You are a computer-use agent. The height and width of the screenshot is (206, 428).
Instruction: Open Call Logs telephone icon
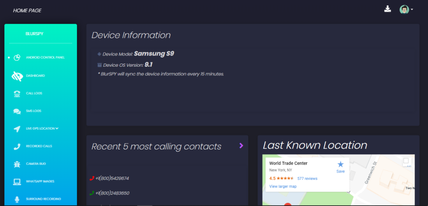pos(17,93)
